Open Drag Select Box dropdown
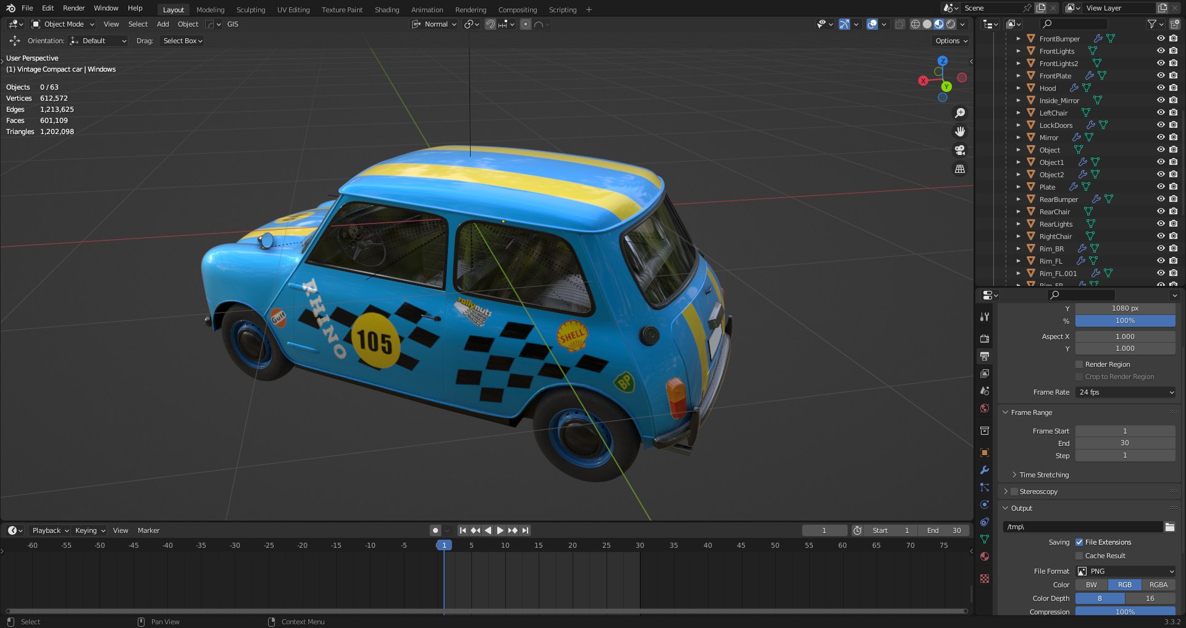 pos(182,41)
